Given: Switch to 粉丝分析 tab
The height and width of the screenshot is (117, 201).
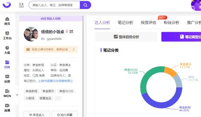Looking at the screenshot, I should pos(171,23).
